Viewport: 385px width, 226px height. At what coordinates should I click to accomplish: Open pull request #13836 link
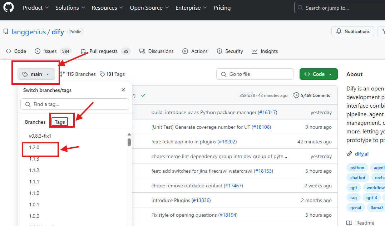(x=201, y=201)
